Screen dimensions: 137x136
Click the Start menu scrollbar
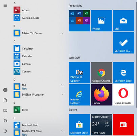136,54
